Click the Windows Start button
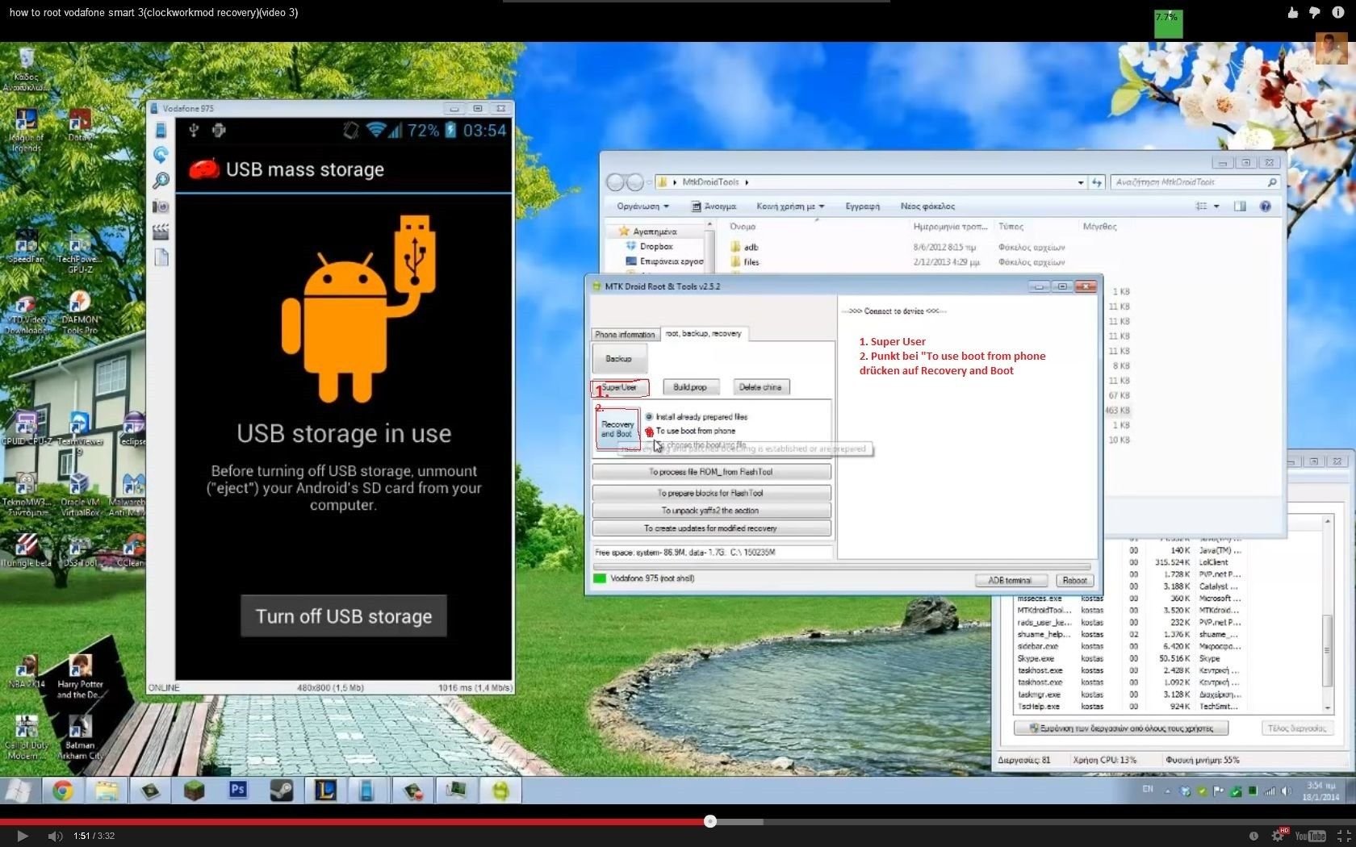Viewport: 1356px width, 847px height. point(18,791)
